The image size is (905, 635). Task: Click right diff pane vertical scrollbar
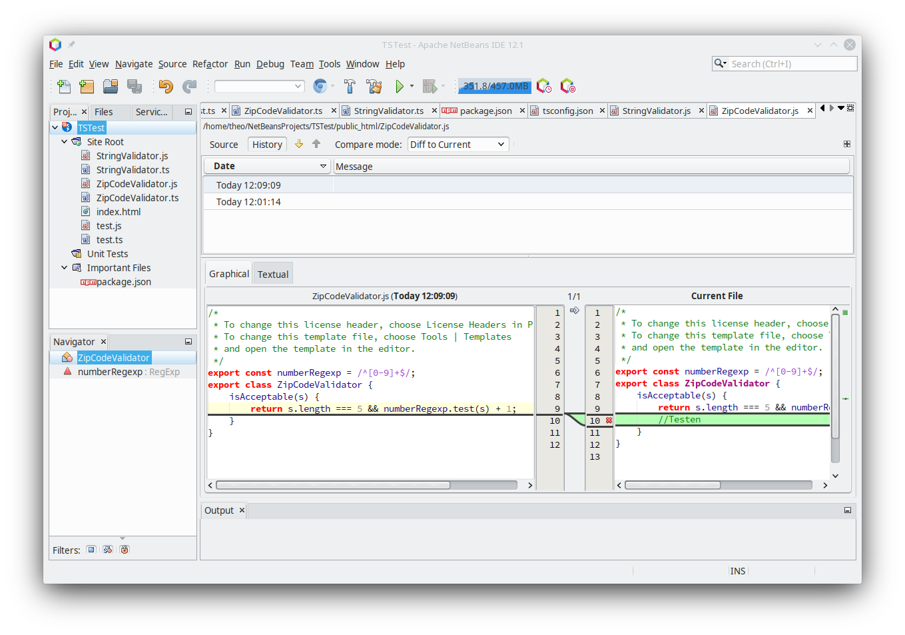[x=835, y=388]
